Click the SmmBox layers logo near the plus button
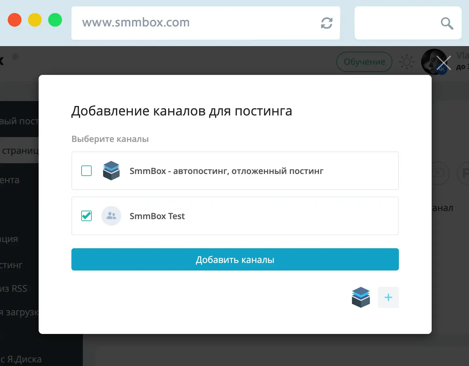Viewport: 469px width, 366px height. (361, 297)
